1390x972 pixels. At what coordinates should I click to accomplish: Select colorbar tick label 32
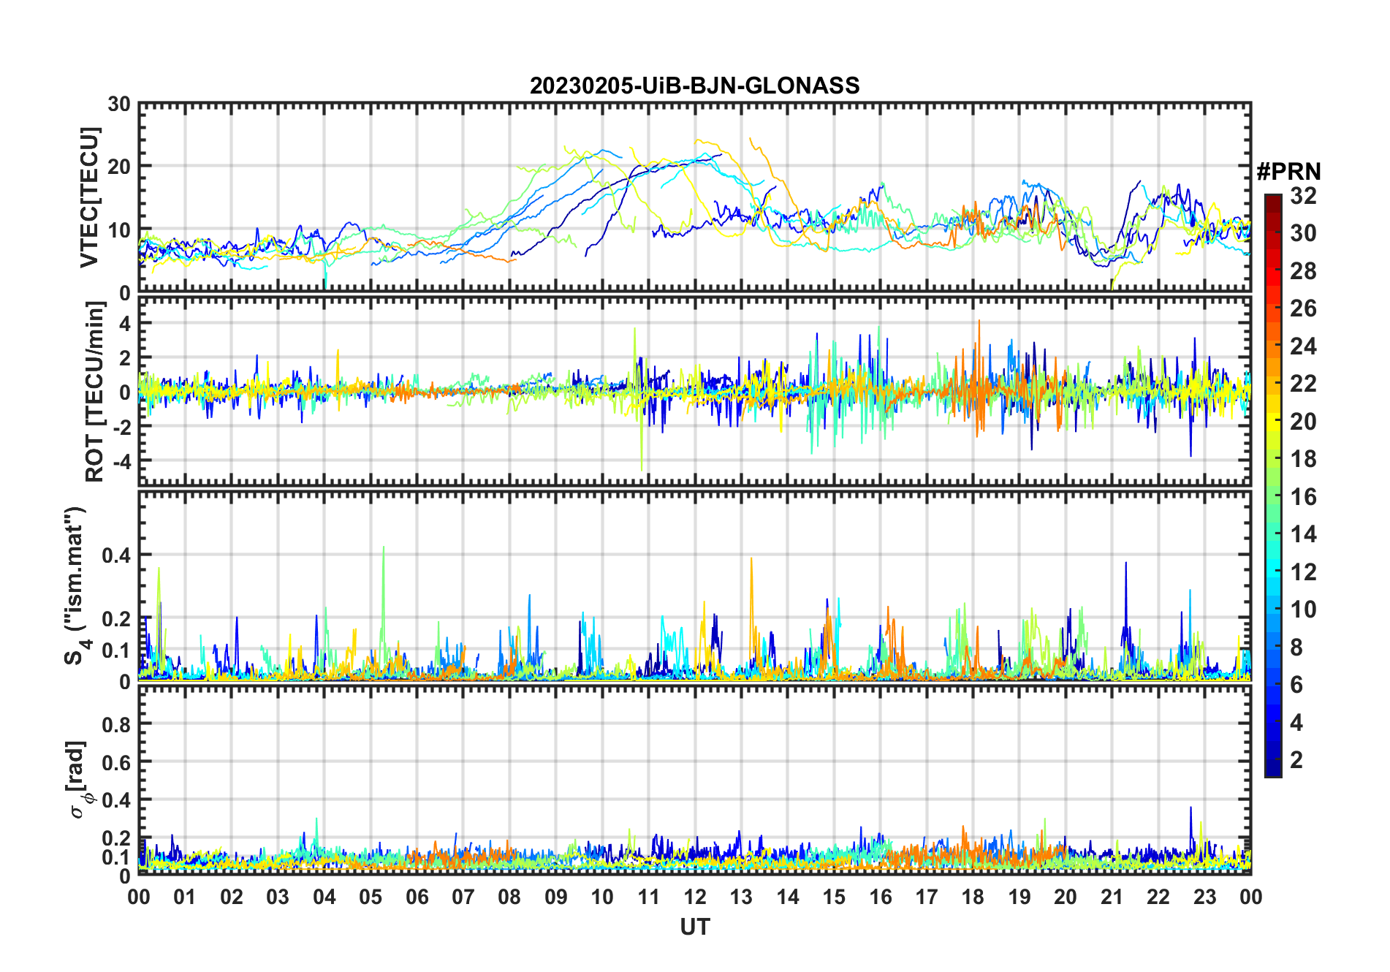tap(1303, 196)
